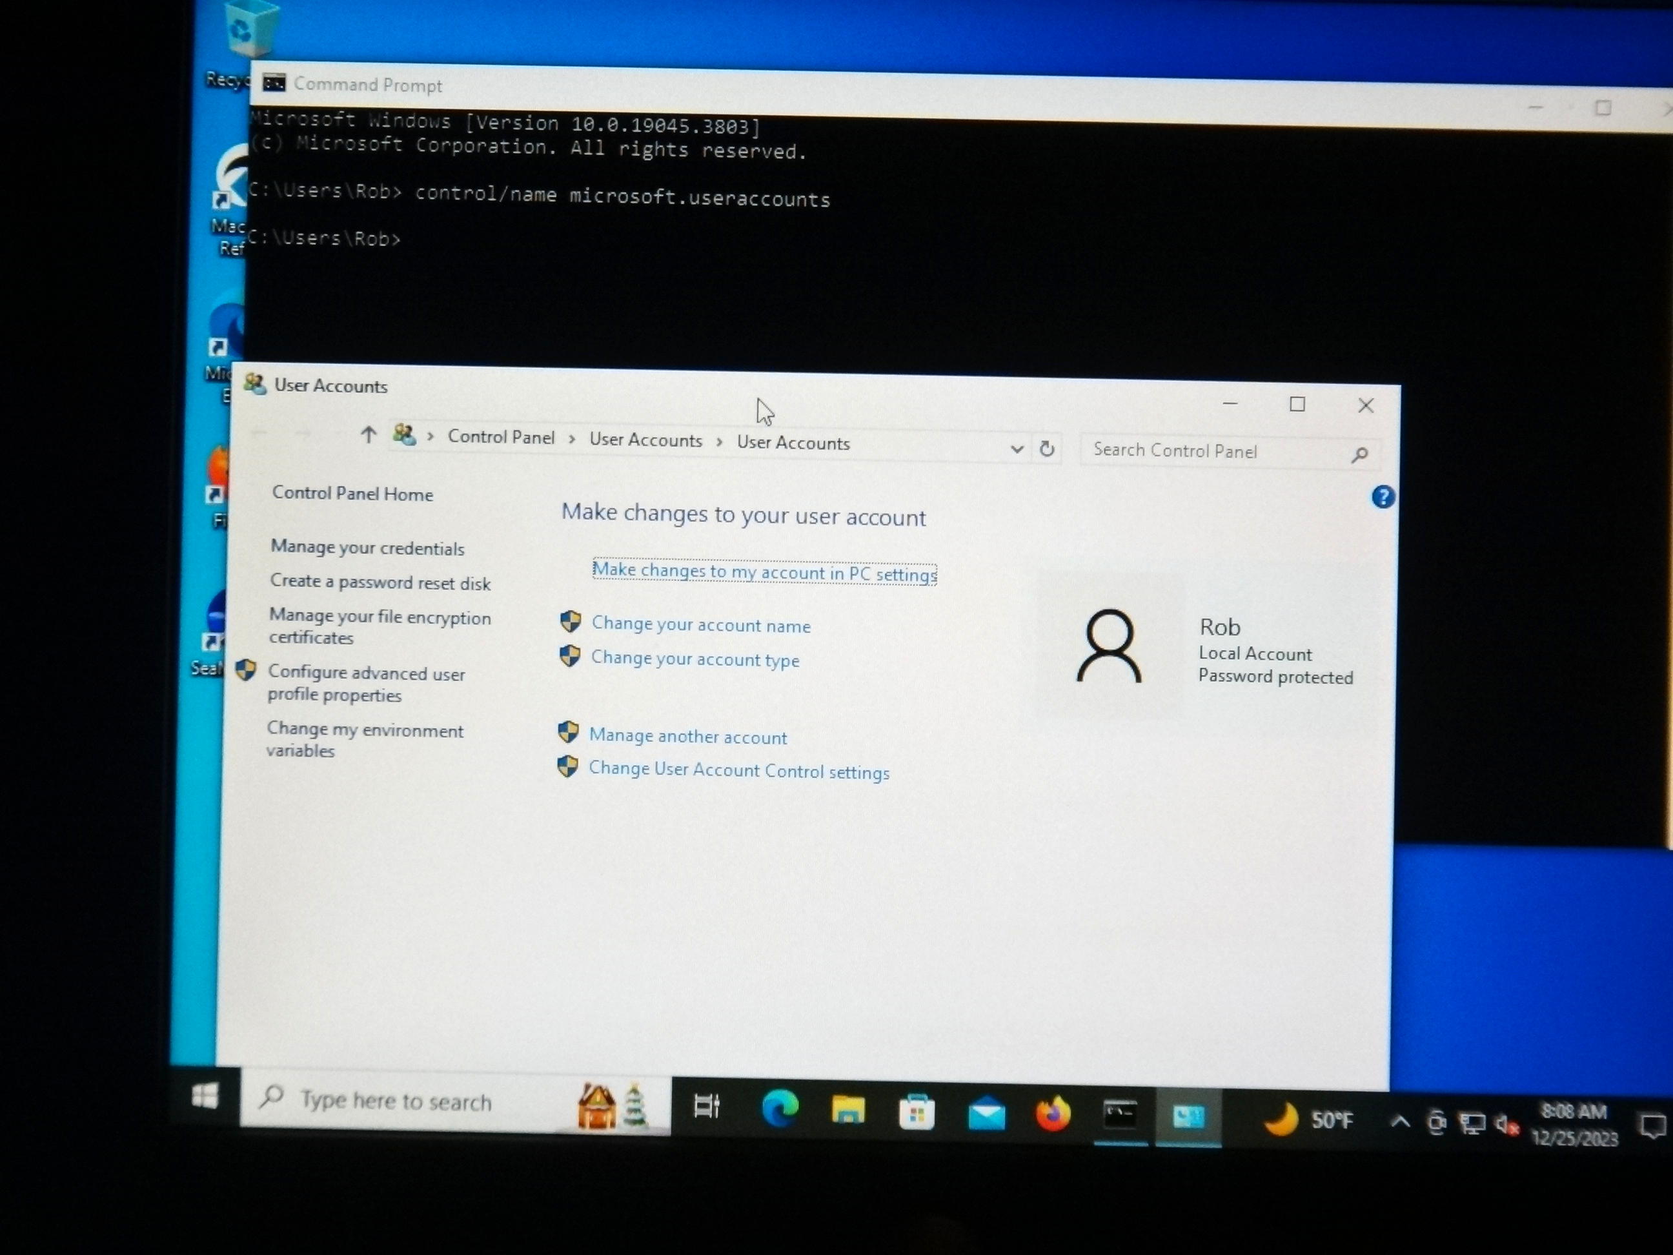Go up one level with the up arrow

(369, 434)
